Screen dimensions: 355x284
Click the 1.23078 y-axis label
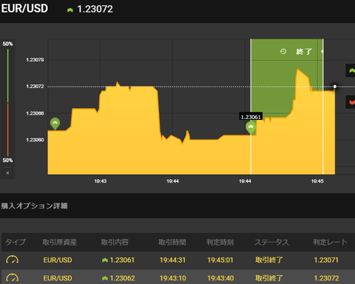[x=35, y=60]
